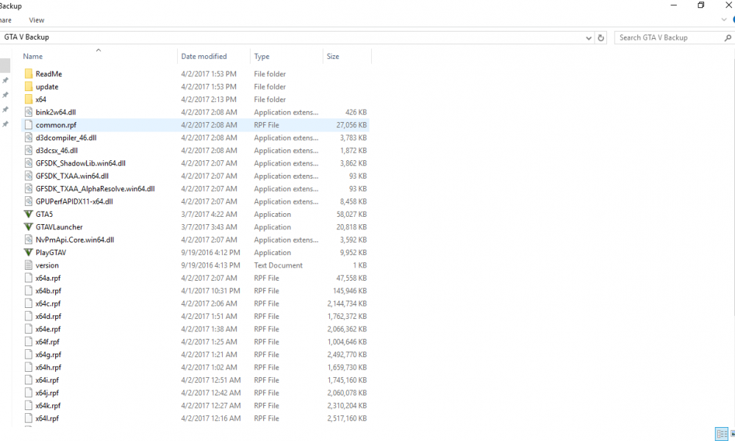Screen dimensions: 735x441
Task: Select the GTA5 application icon
Action: [x=29, y=214]
